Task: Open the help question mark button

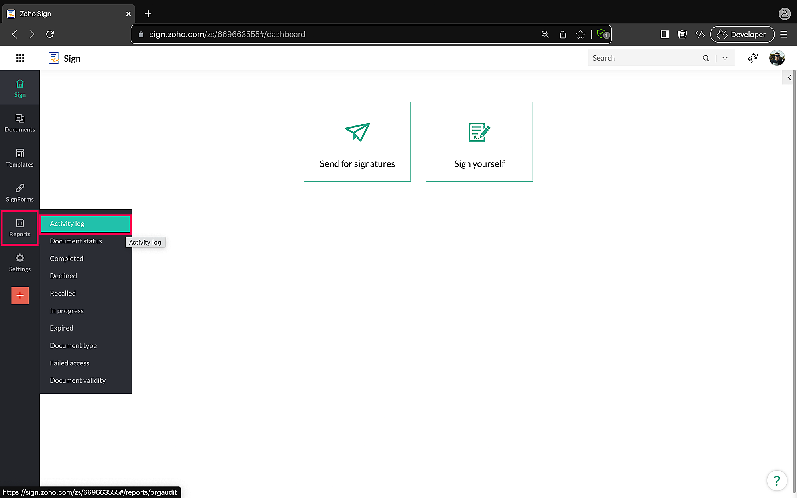Action: (777, 481)
